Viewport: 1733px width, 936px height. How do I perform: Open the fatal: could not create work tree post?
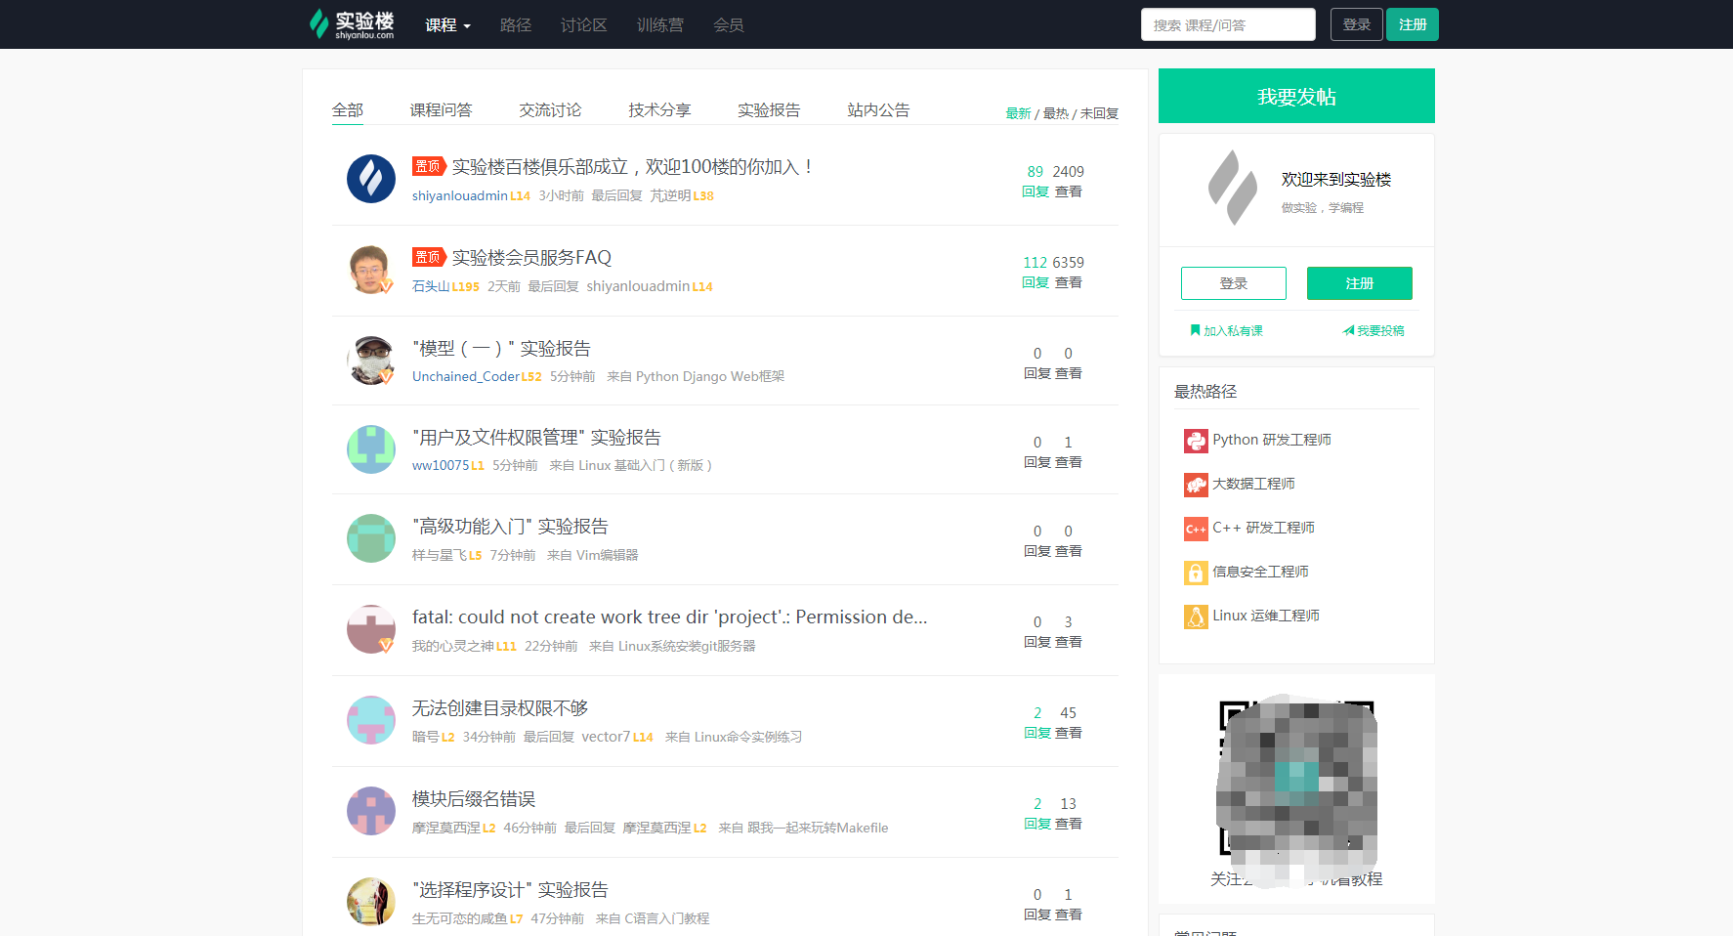coord(670,617)
